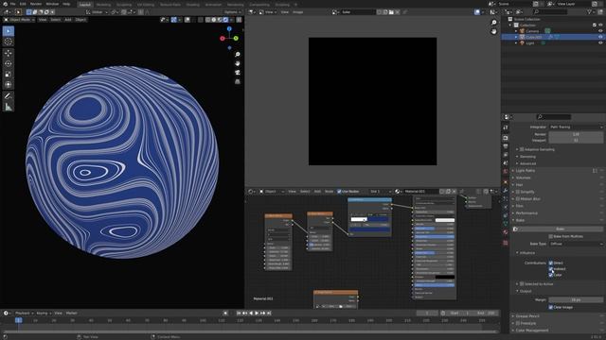This screenshot has height=340, width=606.
Task: Open the File menu
Action: click(x=12, y=4)
